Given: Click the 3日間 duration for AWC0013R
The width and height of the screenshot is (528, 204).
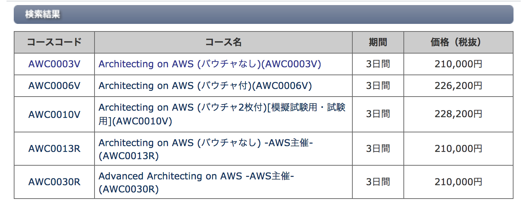Looking at the screenshot, I should [378, 149].
